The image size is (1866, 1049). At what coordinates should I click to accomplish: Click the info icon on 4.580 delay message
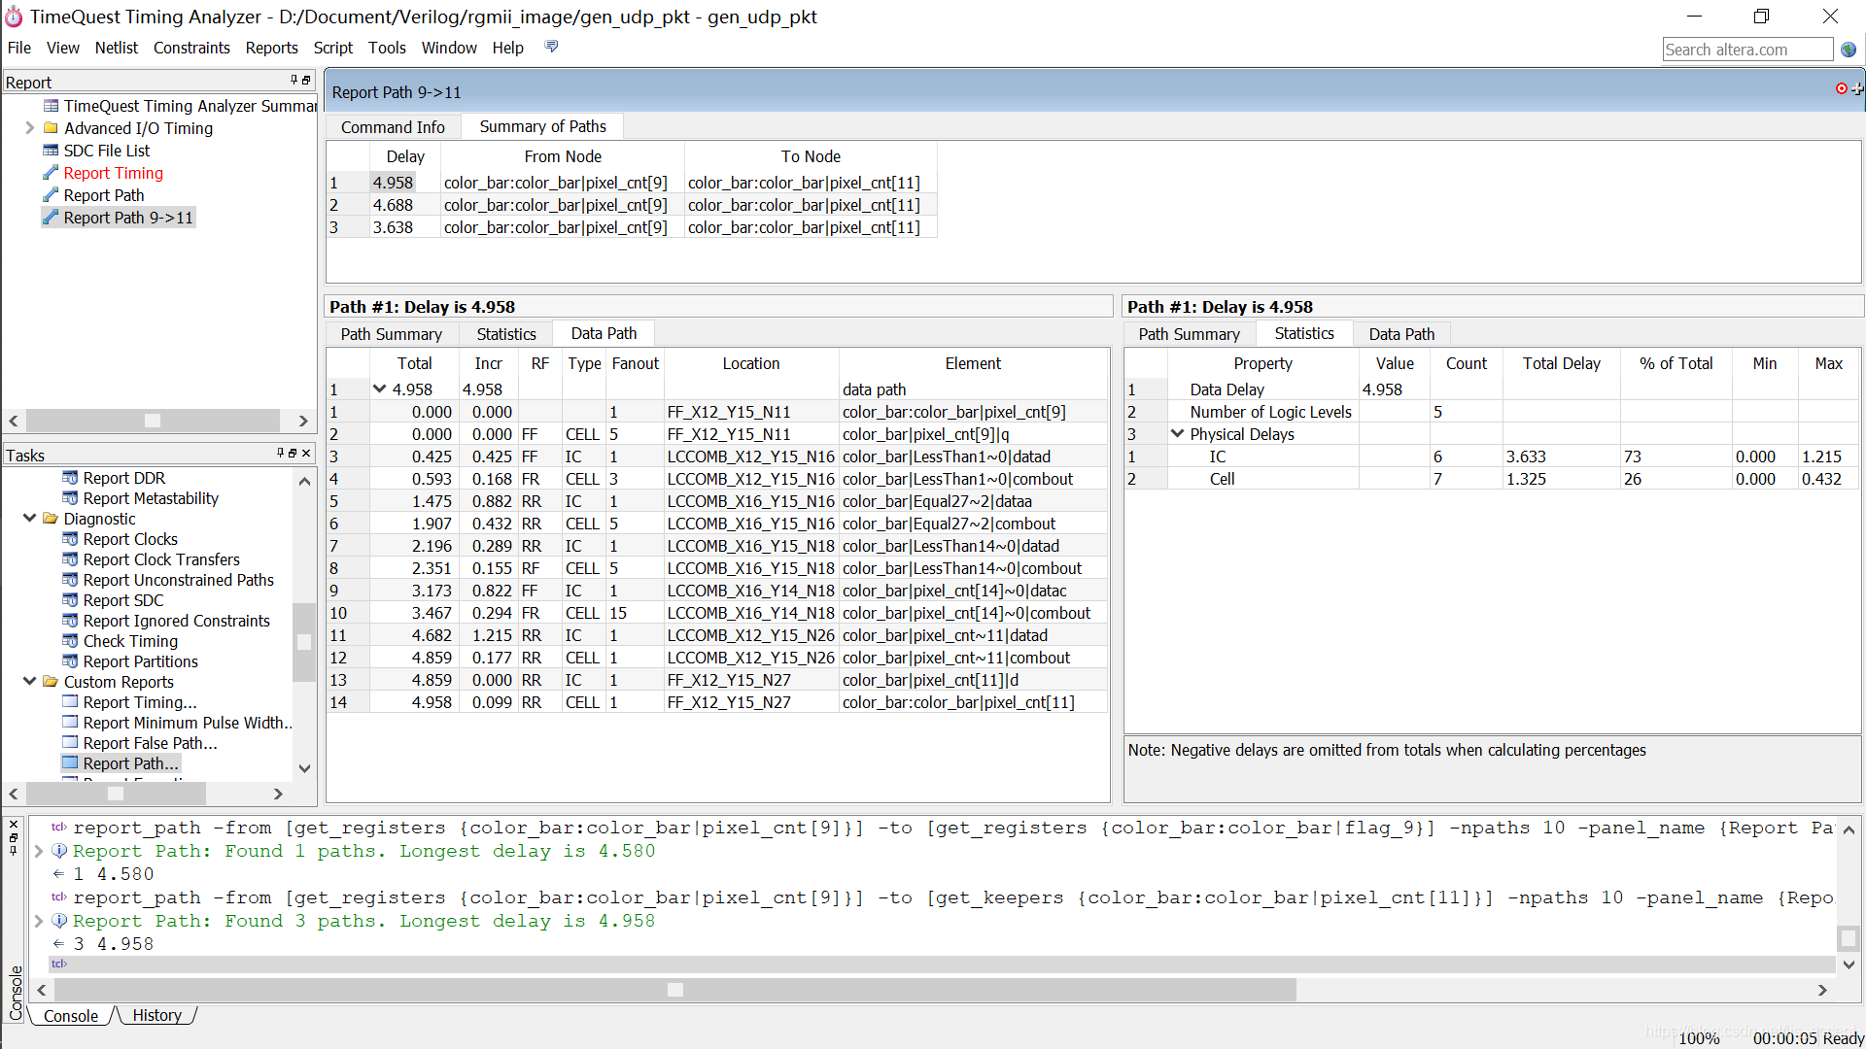tap(59, 851)
